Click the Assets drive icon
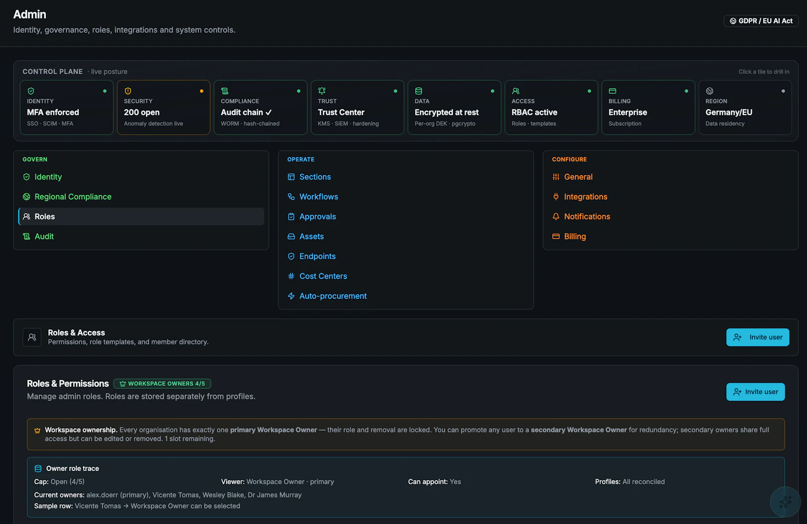This screenshot has width=807, height=524. [291, 237]
